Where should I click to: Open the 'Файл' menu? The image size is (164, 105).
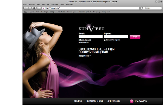click(x=25, y=4)
